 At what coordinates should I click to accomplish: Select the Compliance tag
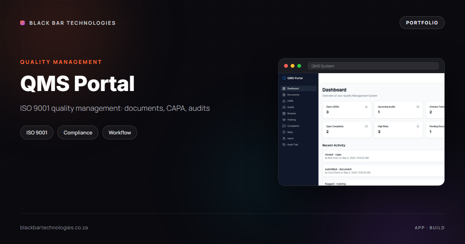(x=78, y=132)
